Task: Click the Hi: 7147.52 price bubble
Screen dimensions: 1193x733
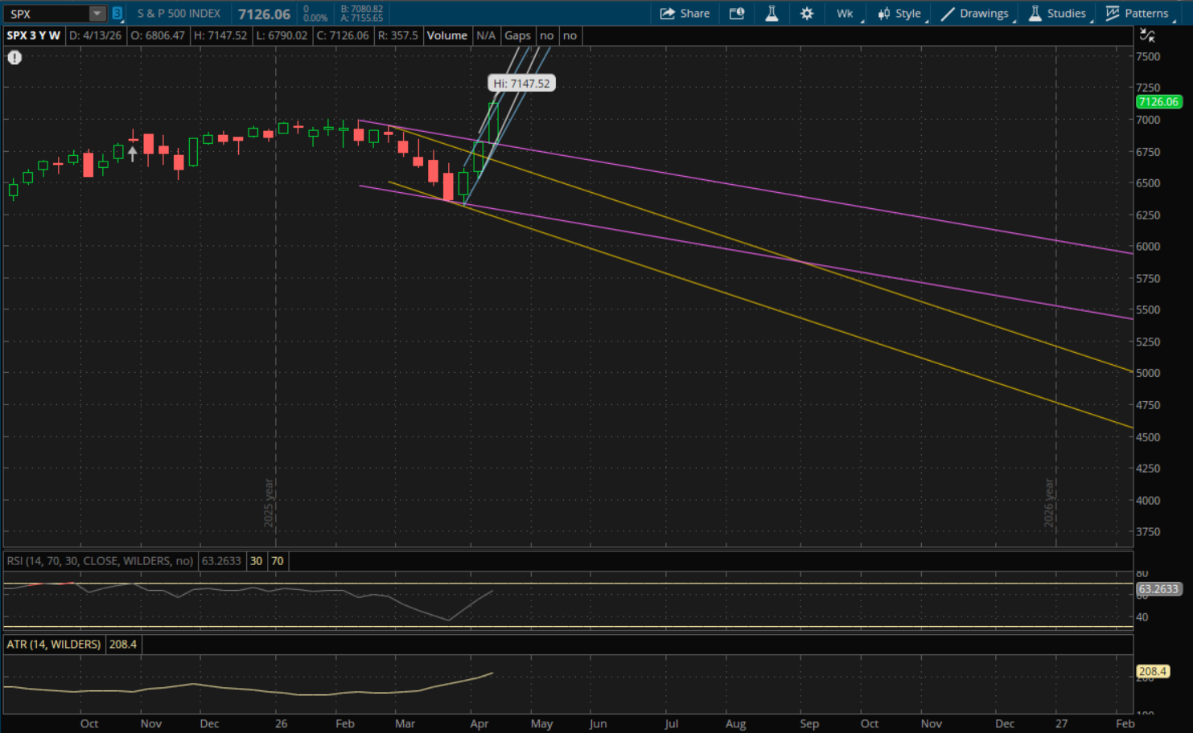Action: point(521,84)
